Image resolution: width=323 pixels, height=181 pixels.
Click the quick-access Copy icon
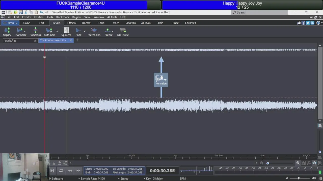pyautogui.click(x=31, y=12)
